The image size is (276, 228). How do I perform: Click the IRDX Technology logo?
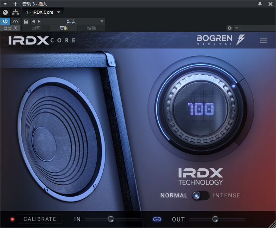tap(201, 177)
